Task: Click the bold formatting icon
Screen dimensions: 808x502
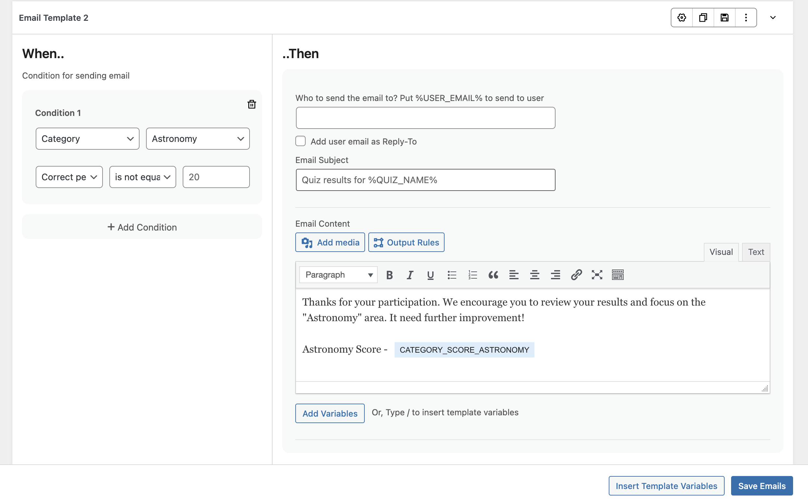Action: pos(388,274)
